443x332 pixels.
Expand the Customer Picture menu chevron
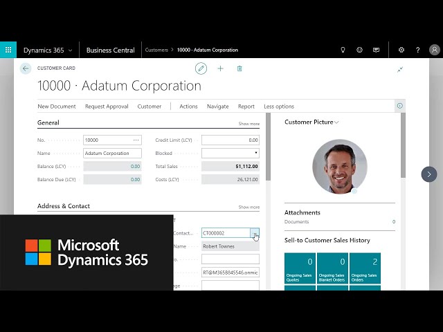click(337, 122)
